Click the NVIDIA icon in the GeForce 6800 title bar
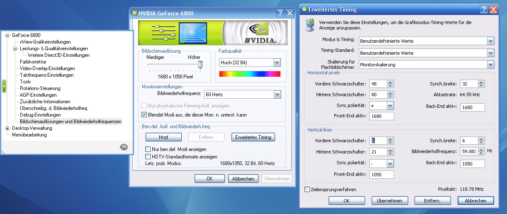This screenshot has height=214, width=507. [134, 13]
